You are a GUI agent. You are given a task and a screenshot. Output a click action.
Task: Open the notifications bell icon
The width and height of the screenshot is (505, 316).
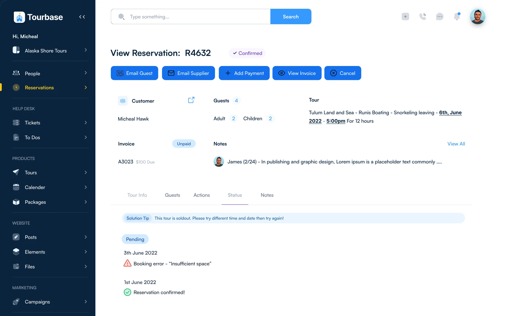coord(457,16)
